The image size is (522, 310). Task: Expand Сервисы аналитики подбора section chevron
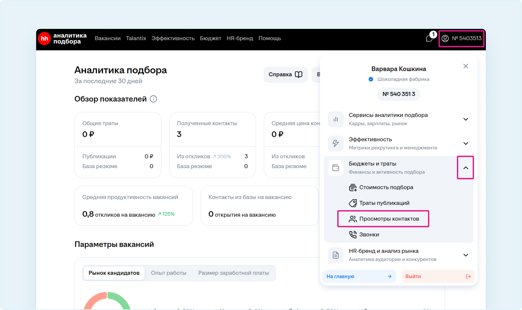tap(465, 119)
